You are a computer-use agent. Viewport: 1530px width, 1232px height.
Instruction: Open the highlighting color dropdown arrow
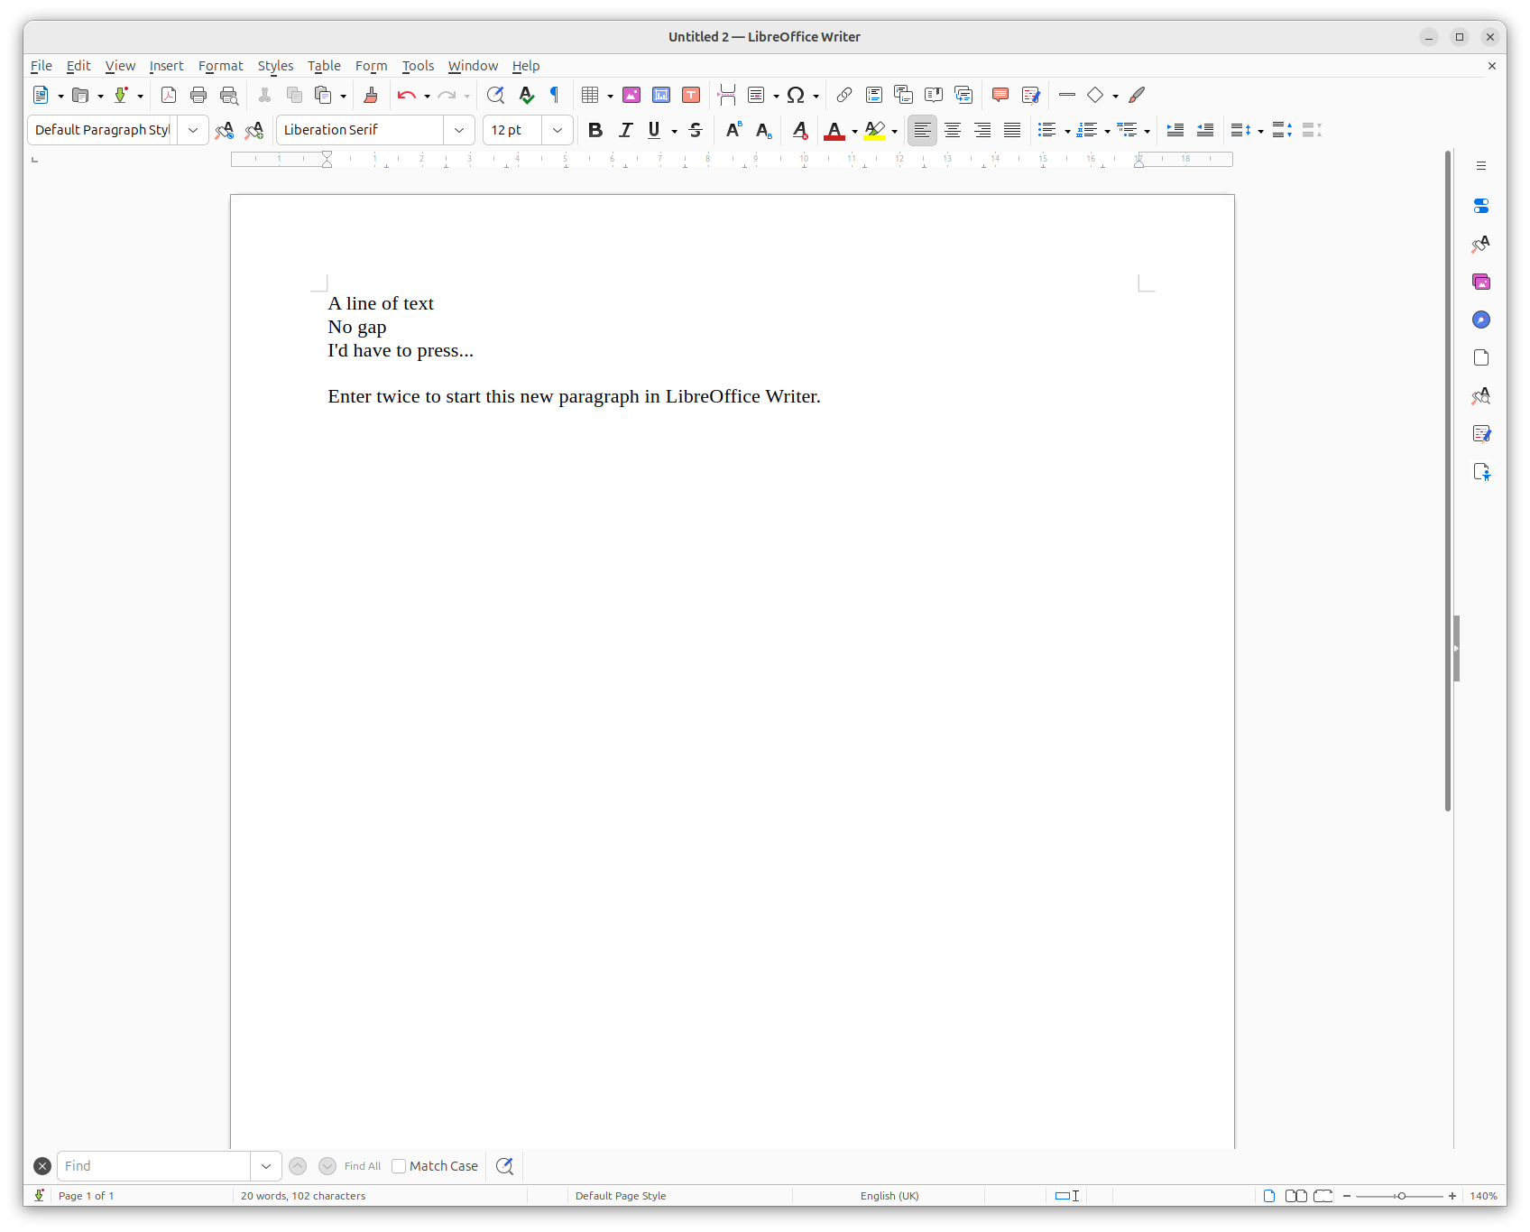(x=894, y=131)
